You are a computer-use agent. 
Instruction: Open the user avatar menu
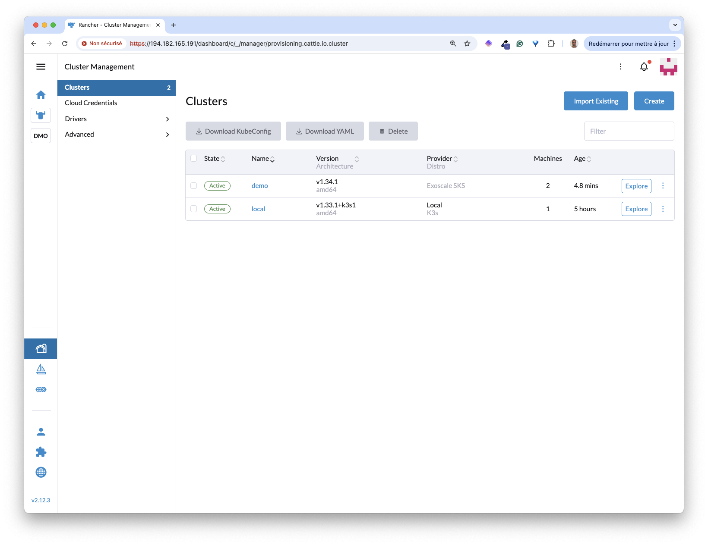click(668, 67)
